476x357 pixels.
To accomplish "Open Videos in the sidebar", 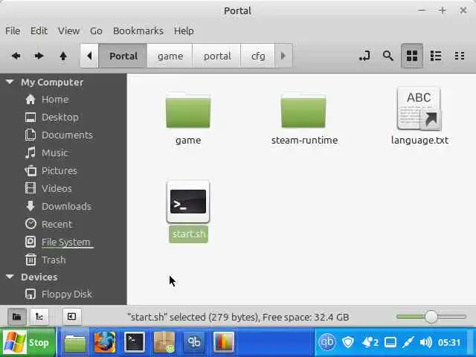I will coord(57,188).
